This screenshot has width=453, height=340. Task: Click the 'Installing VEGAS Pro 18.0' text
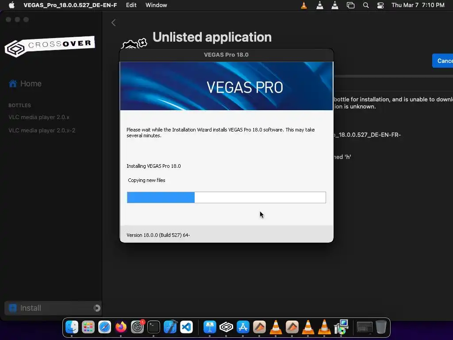[x=154, y=166]
